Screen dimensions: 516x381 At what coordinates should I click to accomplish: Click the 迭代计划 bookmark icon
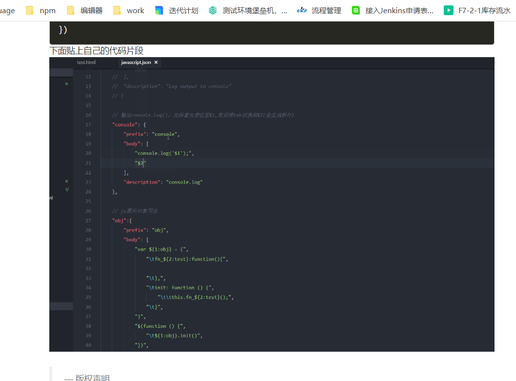[159, 10]
